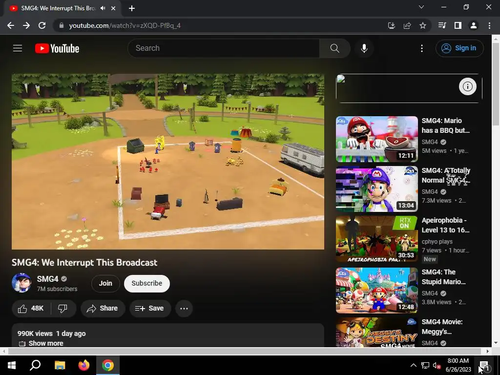Image resolution: width=500 pixels, height=375 pixels.
Task: Click title 'SMG4: Mario has a BBQ but...'
Action: (x=445, y=125)
